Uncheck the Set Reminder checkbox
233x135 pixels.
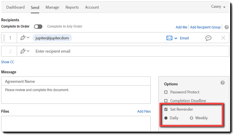[166, 109]
